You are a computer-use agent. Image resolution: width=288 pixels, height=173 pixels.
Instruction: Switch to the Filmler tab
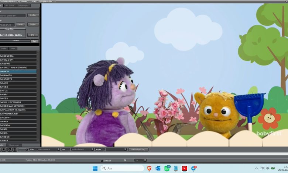coord(4,49)
